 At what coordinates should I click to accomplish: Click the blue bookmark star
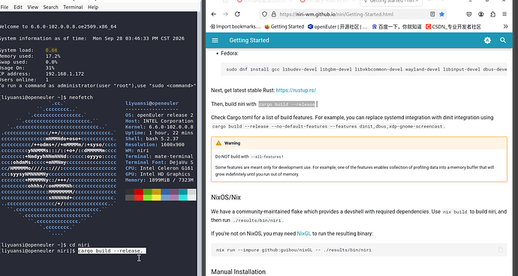coord(441,14)
